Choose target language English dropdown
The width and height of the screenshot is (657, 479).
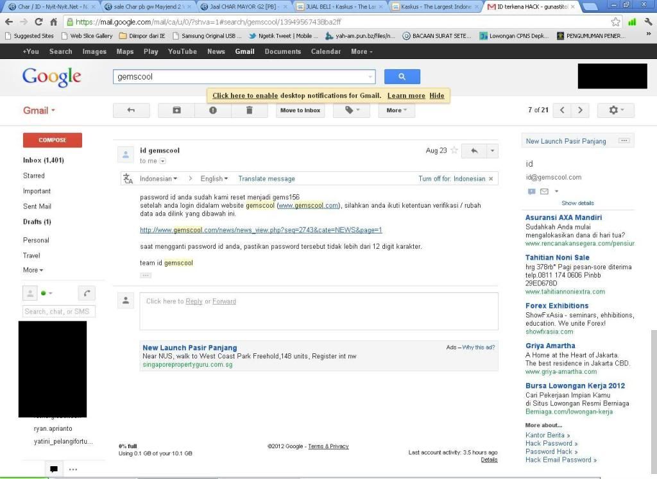214,179
